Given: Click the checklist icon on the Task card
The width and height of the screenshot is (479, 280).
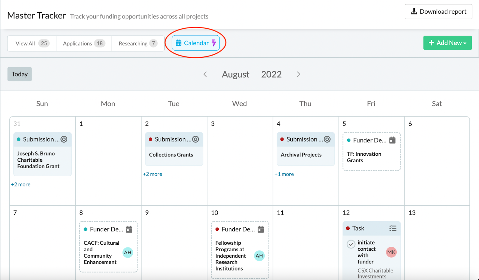Looking at the screenshot, I should pos(393,228).
